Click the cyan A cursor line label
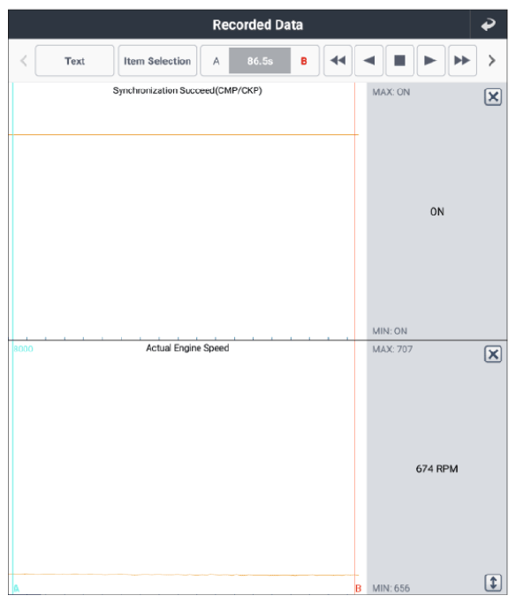 coord(16,588)
